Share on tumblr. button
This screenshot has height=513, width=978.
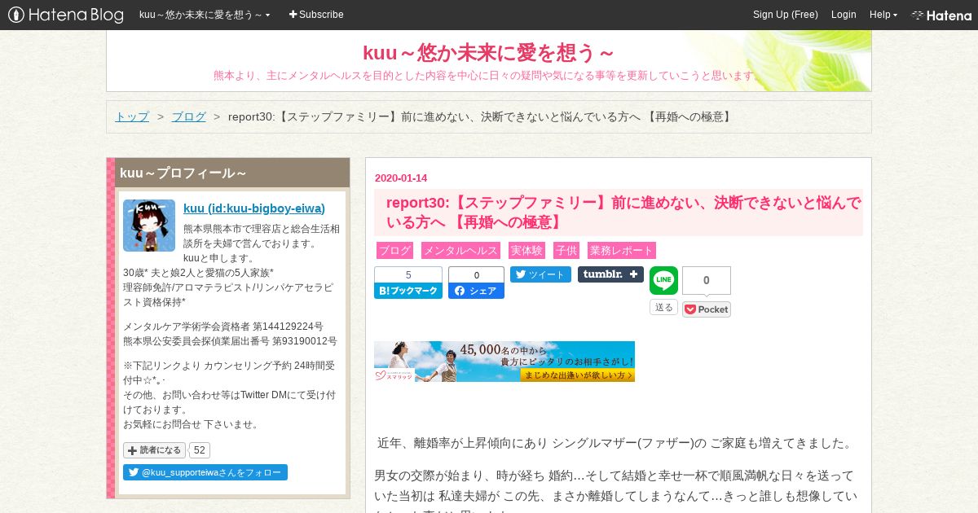pyautogui.click(x=610, y=274)
